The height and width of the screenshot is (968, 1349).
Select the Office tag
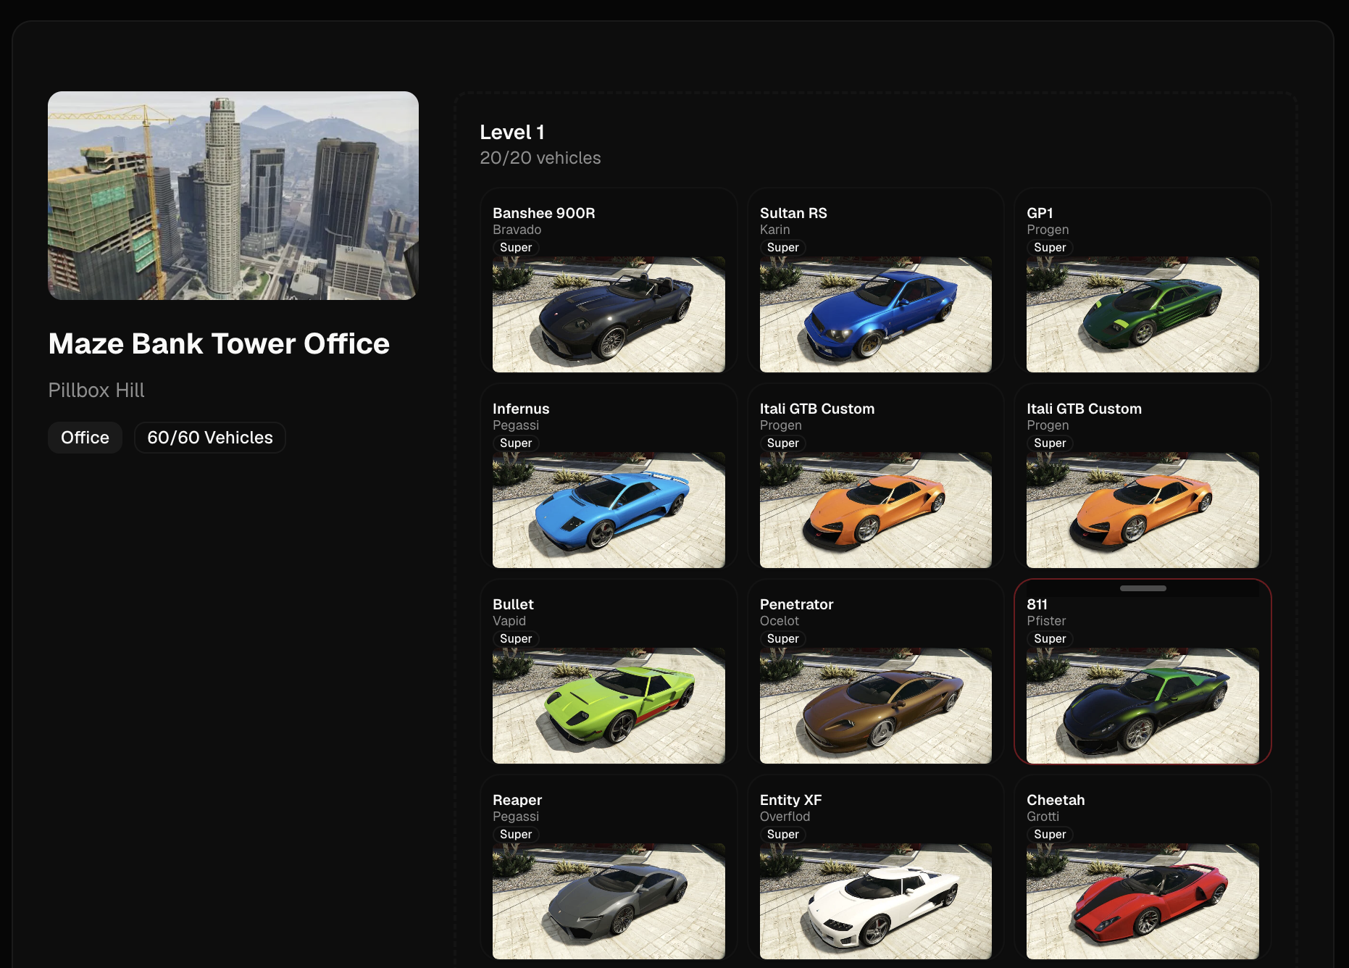click(x=85, y=438)
